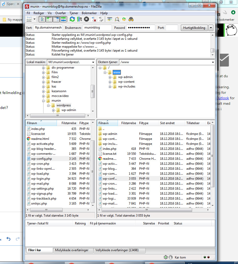Click the Vert host input field
238x264 pixels.
(x=48, y=27)
